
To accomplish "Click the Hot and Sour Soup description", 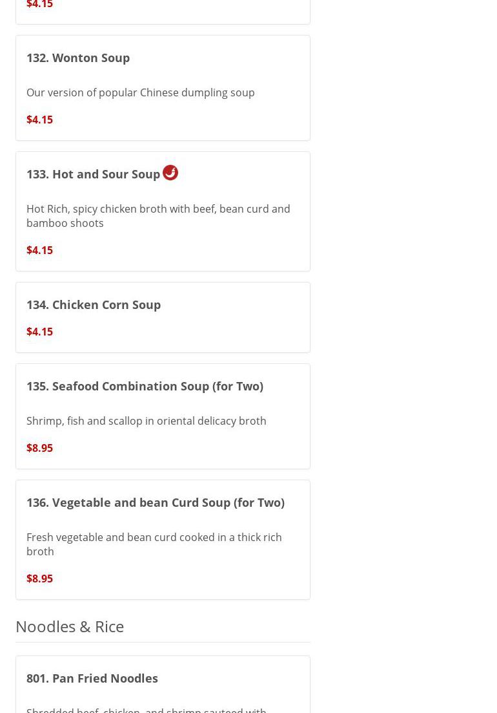I will coord(158,216).
